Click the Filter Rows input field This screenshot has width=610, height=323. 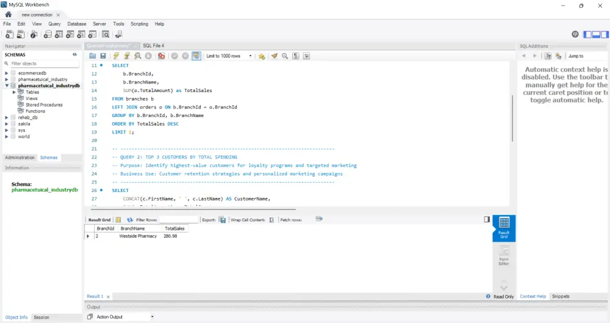click(x=179, y=219)
